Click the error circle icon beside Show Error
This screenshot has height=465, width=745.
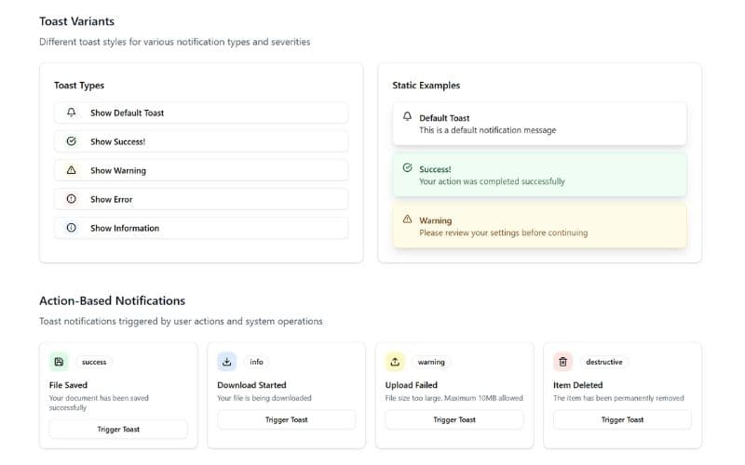click(x=72, y=199)
